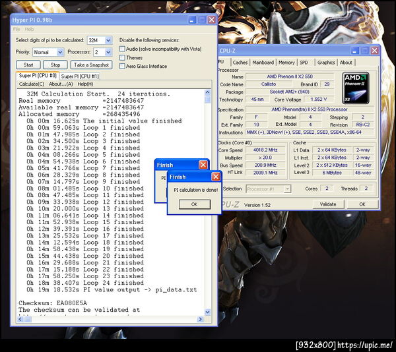Click the Checksum: EA080E5A line
This screenshot has width=396, height=352.
[x=53, y=303]
